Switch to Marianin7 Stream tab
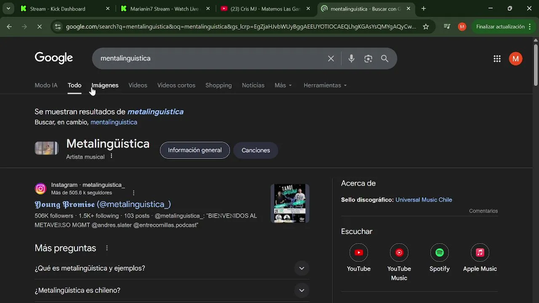 point(165,8)
